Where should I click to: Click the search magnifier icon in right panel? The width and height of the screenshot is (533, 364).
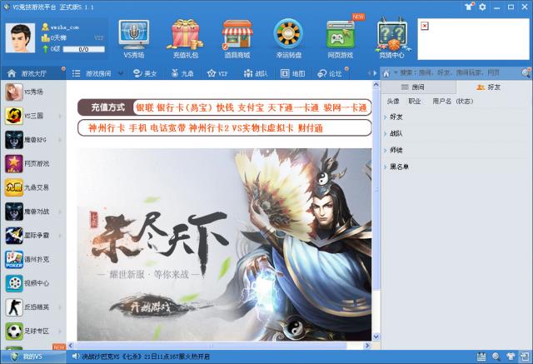tap(526, 72)
